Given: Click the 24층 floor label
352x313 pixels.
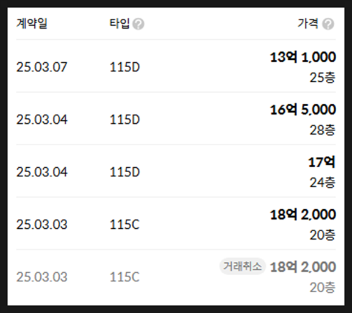Looking at the screenshot, I should pos(322,182).
